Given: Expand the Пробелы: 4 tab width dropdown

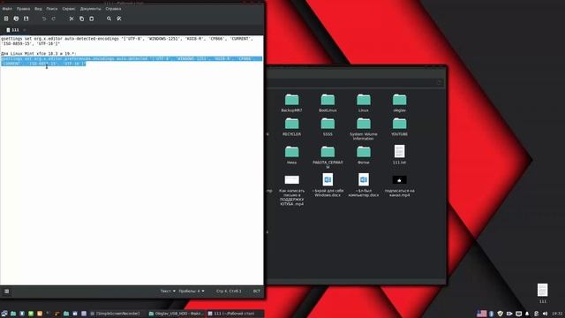Looking at the screenshot, I should 192,291.
